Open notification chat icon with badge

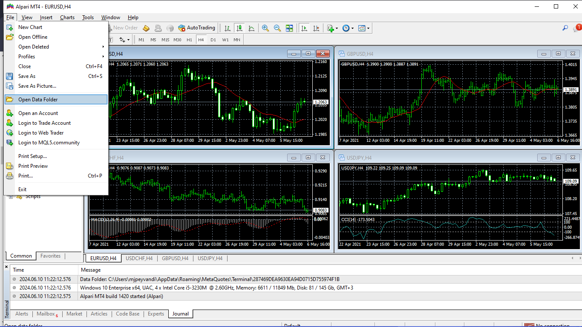(577, 28)
